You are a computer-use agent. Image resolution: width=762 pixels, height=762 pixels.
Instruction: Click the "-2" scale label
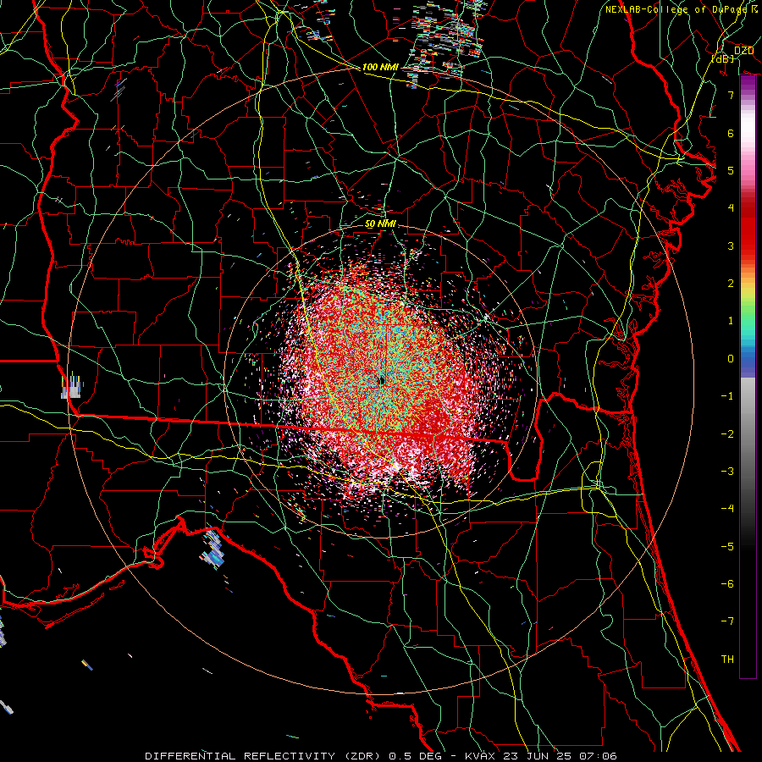click(727, 434)
